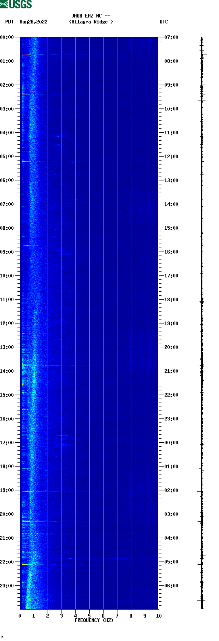This screenshot has height=641, width=219.
Task: Click the 00:00 UTC time label
Action: click(x=171, y=443)
